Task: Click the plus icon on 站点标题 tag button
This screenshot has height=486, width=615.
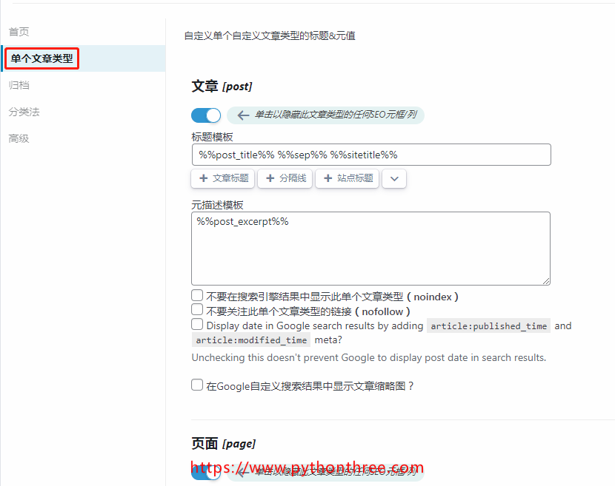Action: (x=328, y=178)
